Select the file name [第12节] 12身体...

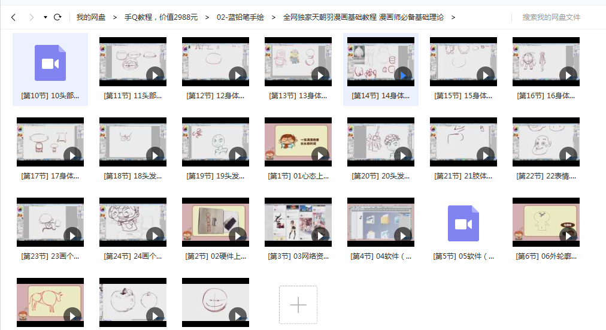tap(216, 96)
